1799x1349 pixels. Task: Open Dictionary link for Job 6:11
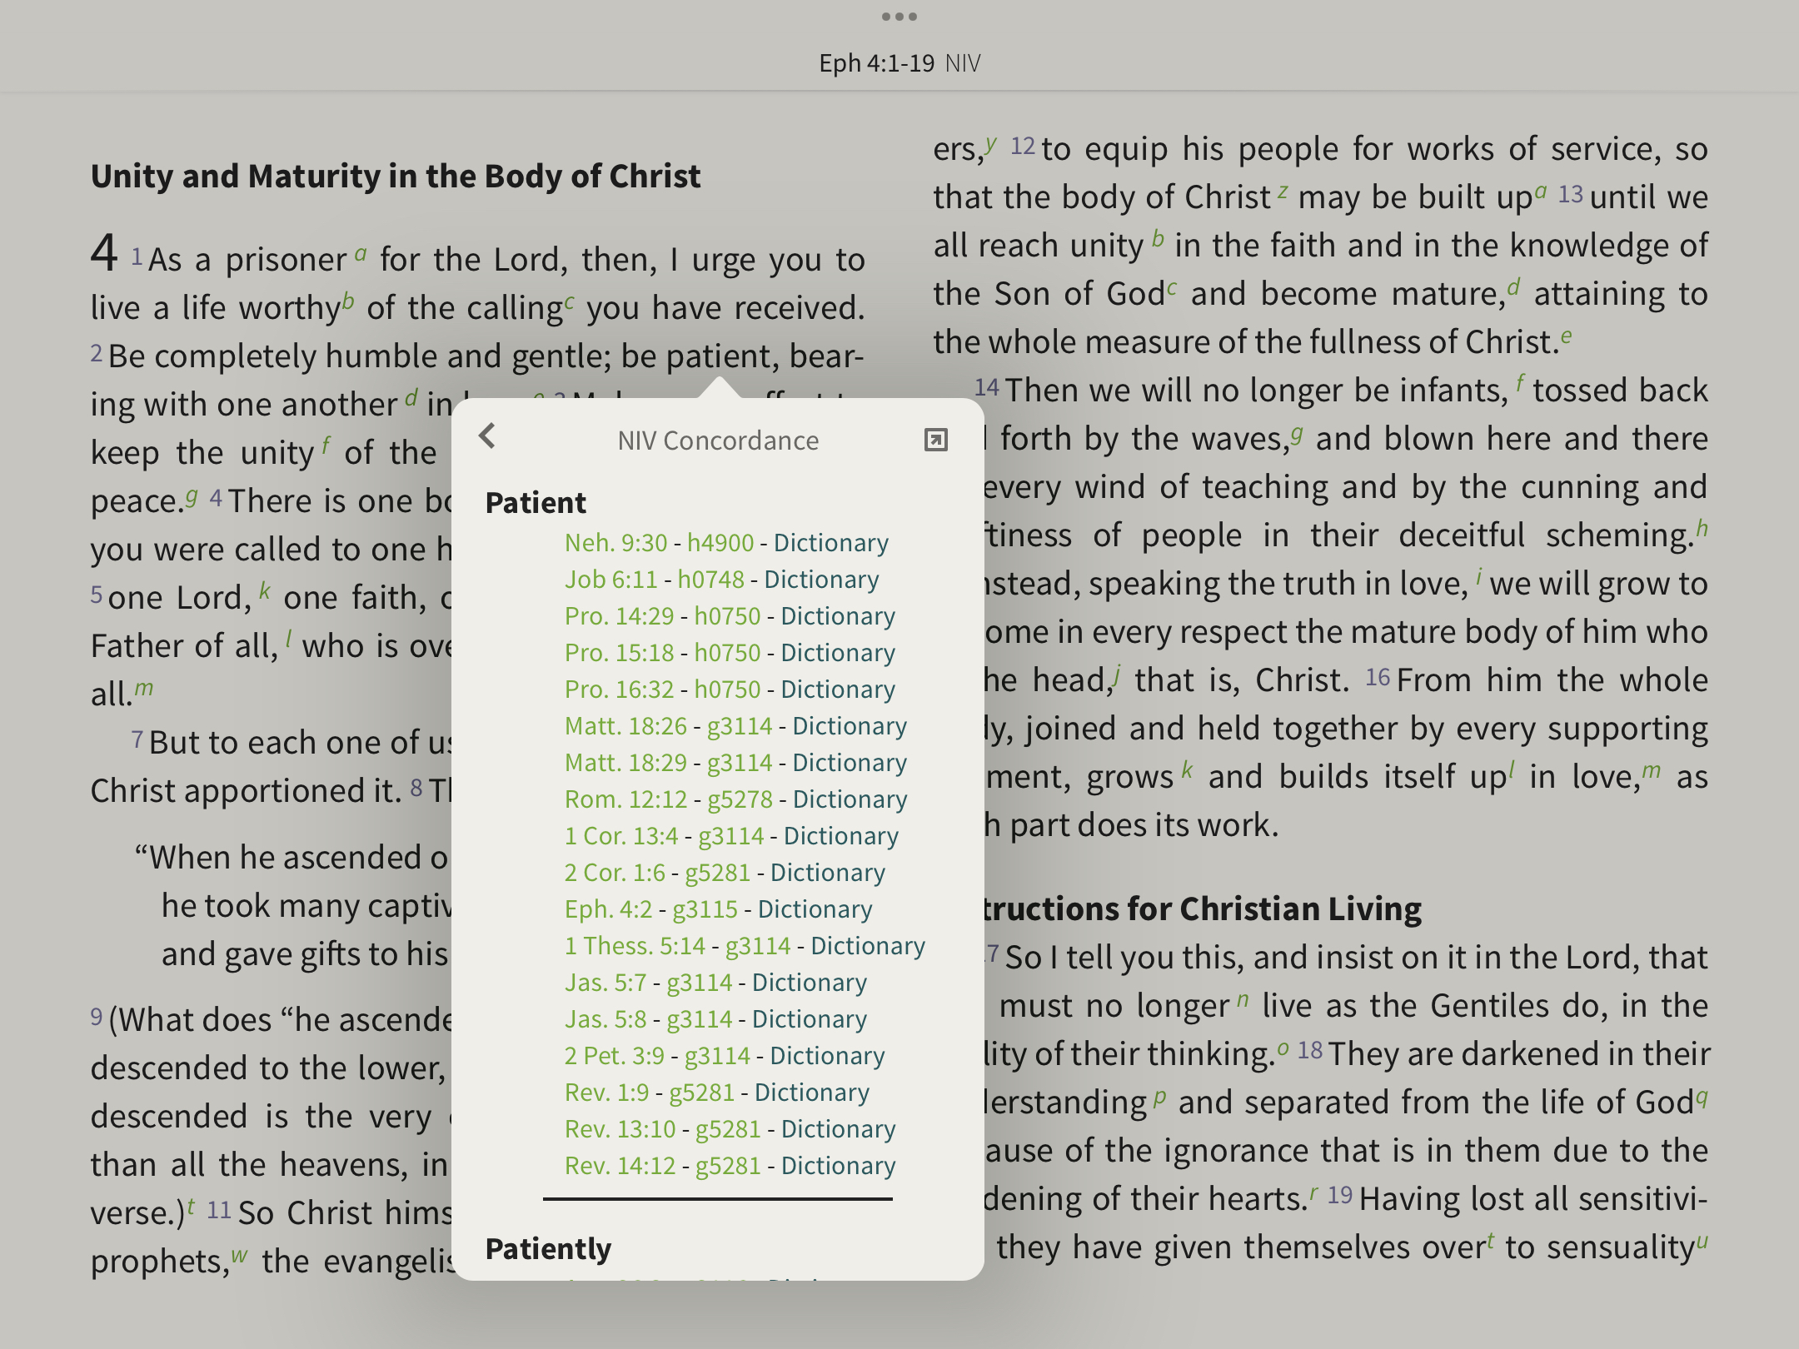click(821, 580)
